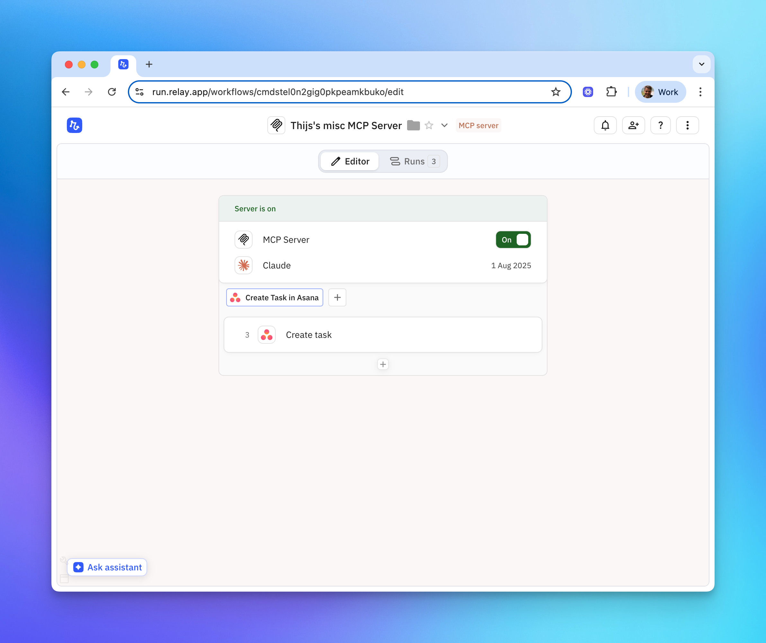
Task: Expand the chevron next to workflow title
Action: (x=444, y=125)
